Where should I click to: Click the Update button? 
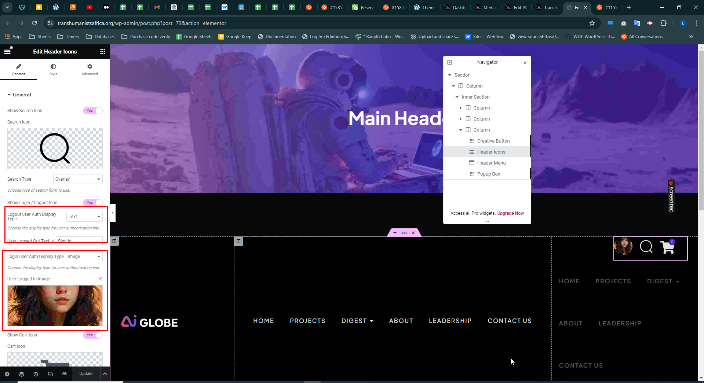tap(86, 374)
